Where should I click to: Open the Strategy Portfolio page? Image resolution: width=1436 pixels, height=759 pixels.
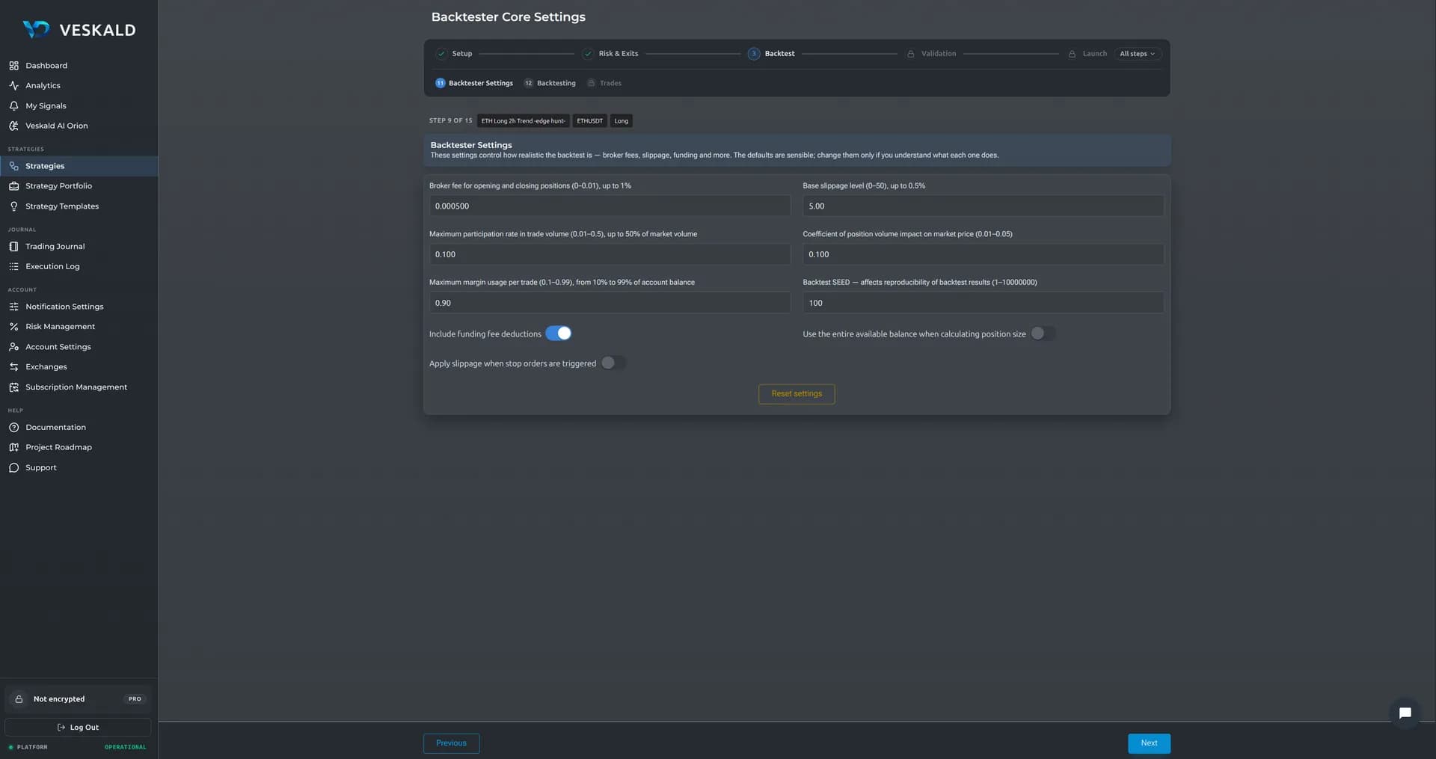[79, 186]
